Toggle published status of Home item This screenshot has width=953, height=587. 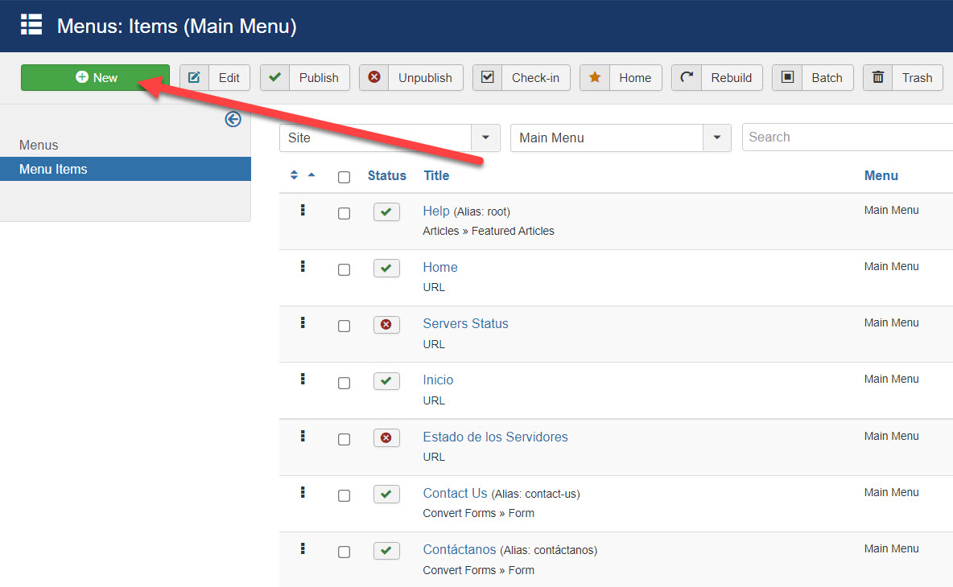tap(386, 269)
